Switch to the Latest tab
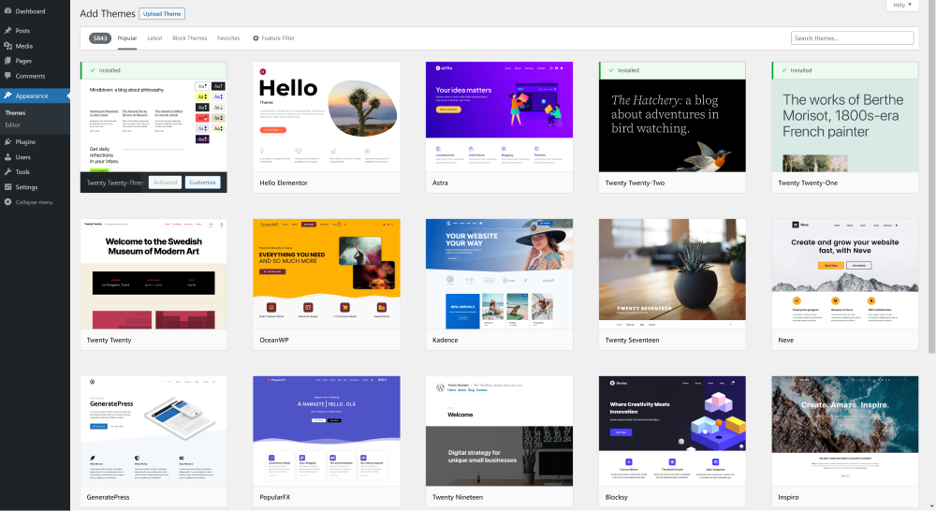936x511 pixels. pos(154,38)
